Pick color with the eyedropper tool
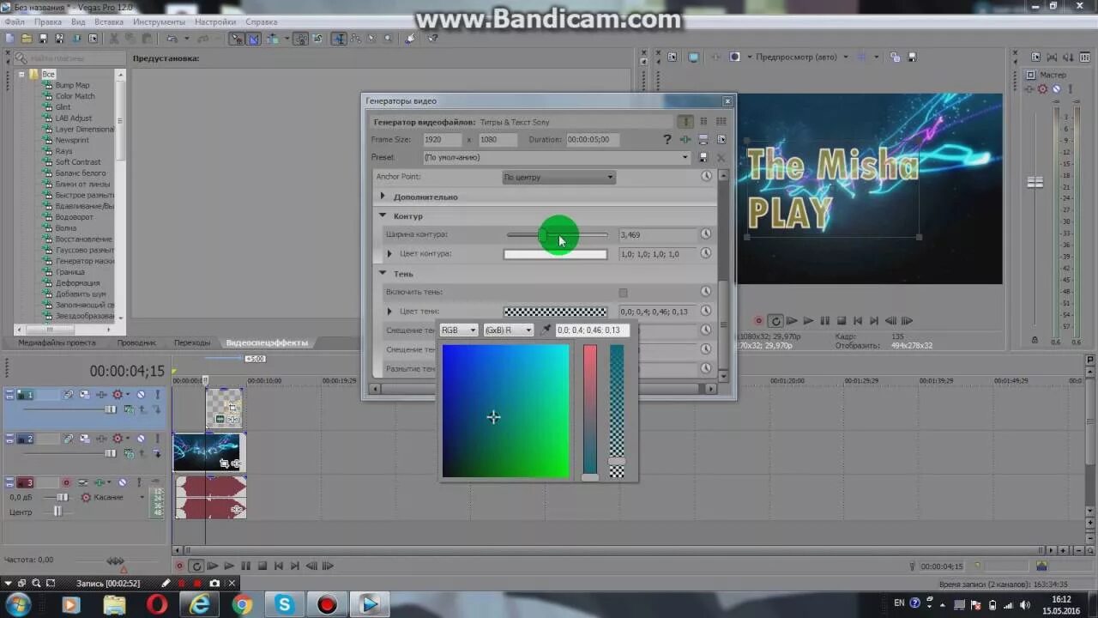The width and height of the screenshot is (1098, 618). pyautogui.click(x=546, y=330)
